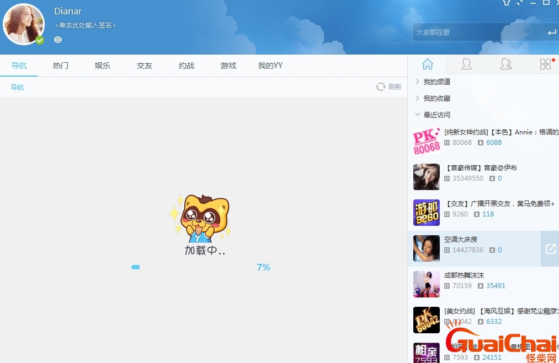
Task: Open the 相亲 7593 channel thumbnail
Action: point(427,353)
